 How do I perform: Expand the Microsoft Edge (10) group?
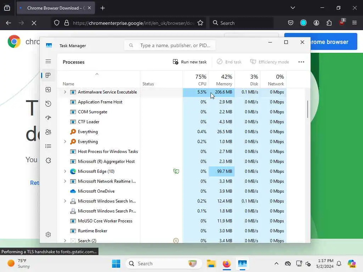click(x=65, y=171)
